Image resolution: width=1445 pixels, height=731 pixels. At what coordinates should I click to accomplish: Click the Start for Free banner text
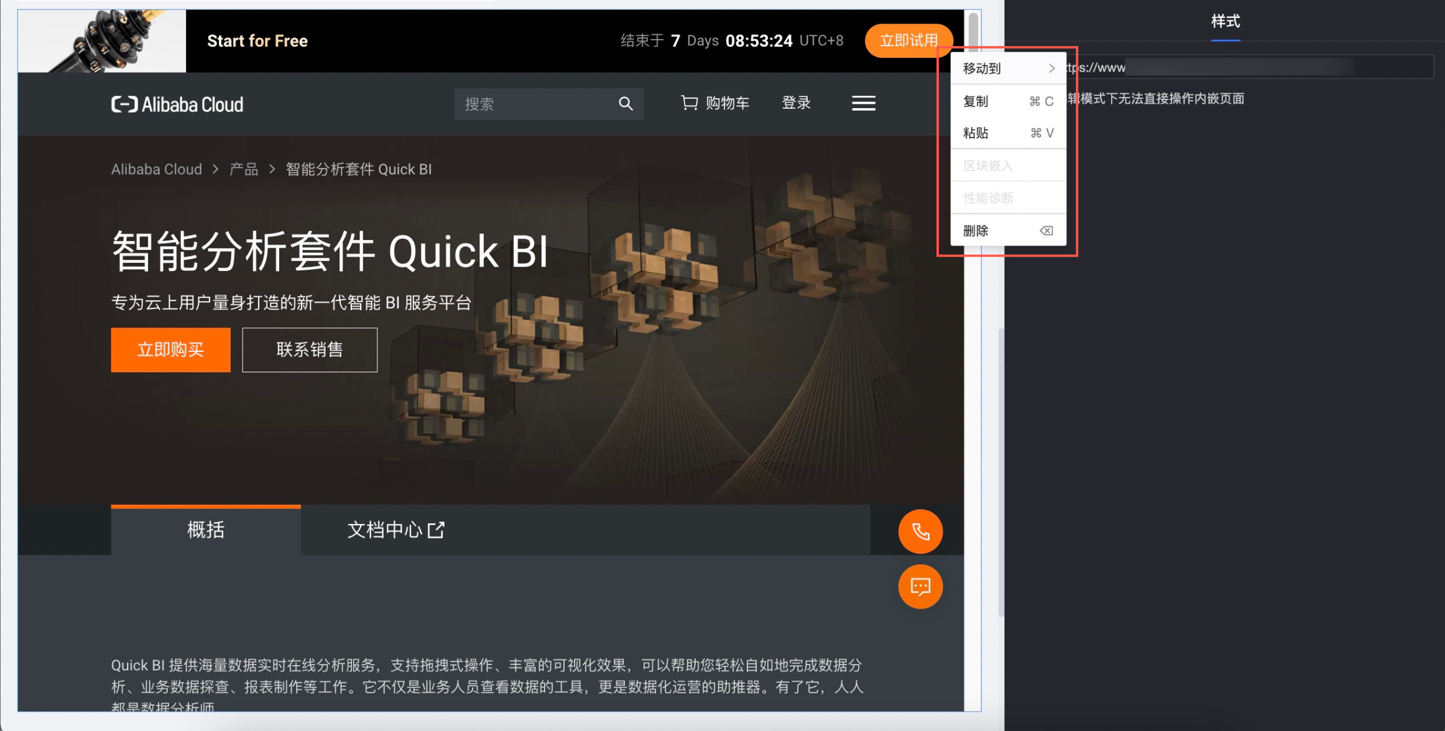point(257,41)
